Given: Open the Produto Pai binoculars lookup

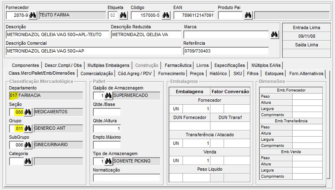Looking at the screenshot, I should (x=248, y=15).
